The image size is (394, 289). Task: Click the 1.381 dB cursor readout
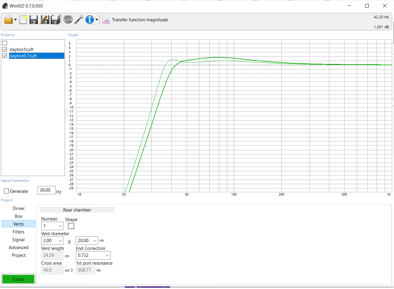[x=381, y=27]
